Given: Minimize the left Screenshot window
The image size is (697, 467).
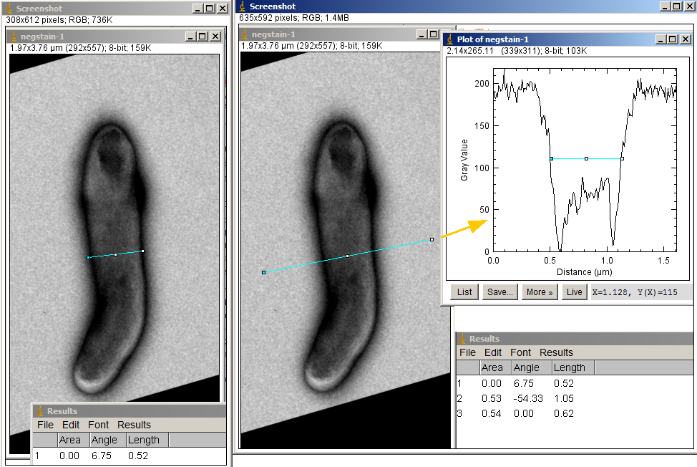Looking at the screenshot, I should (196, 7).
